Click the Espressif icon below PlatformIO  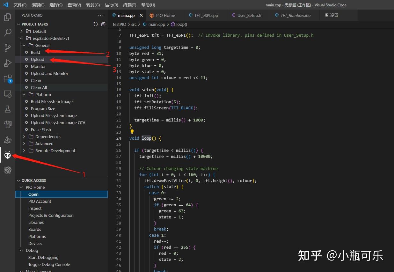pos(7,170)
